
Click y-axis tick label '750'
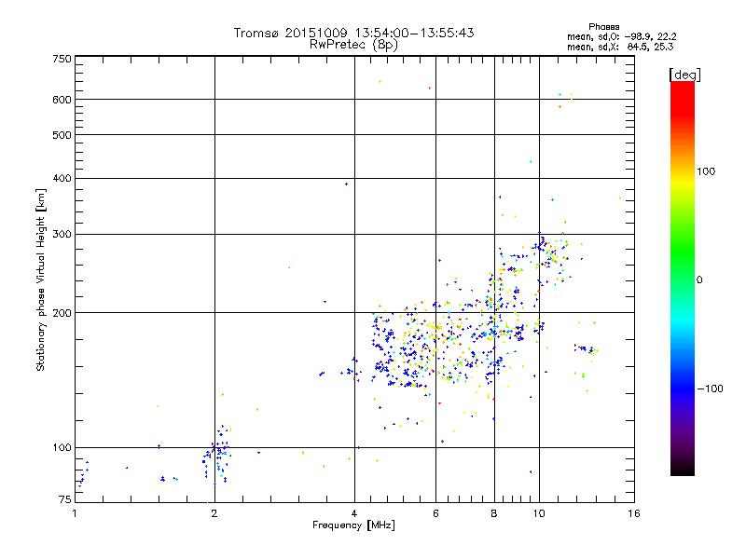(x=62, y=59)
